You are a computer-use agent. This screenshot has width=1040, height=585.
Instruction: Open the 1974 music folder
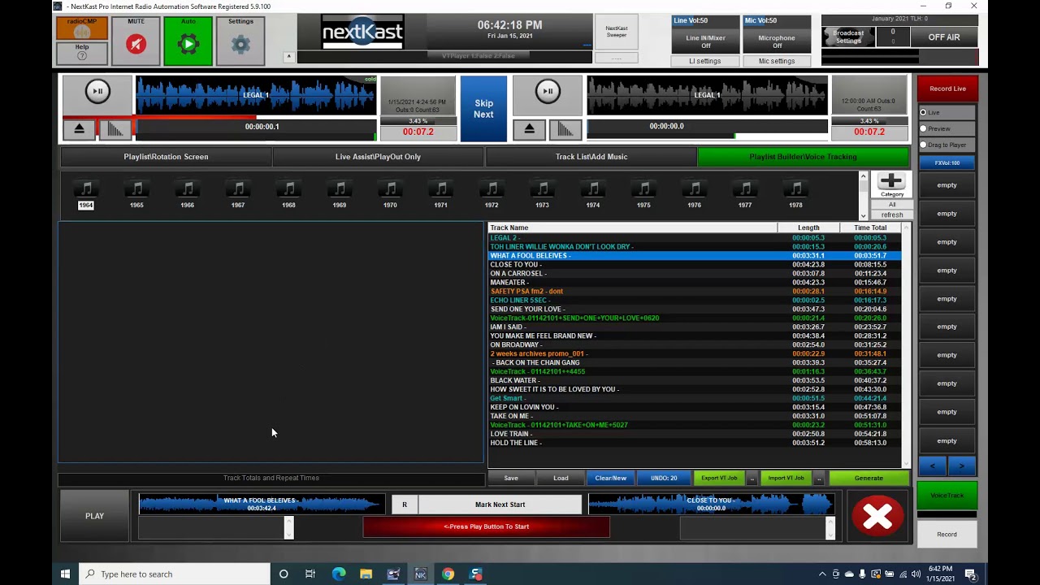tap(593, 195)
